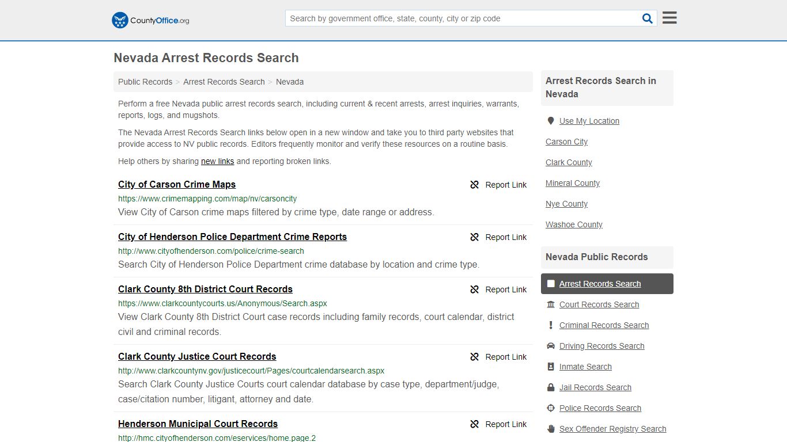This screenshot has width=787, height=442.
Task: Click the Inmate Search badge icon
Action: [551, 367]
